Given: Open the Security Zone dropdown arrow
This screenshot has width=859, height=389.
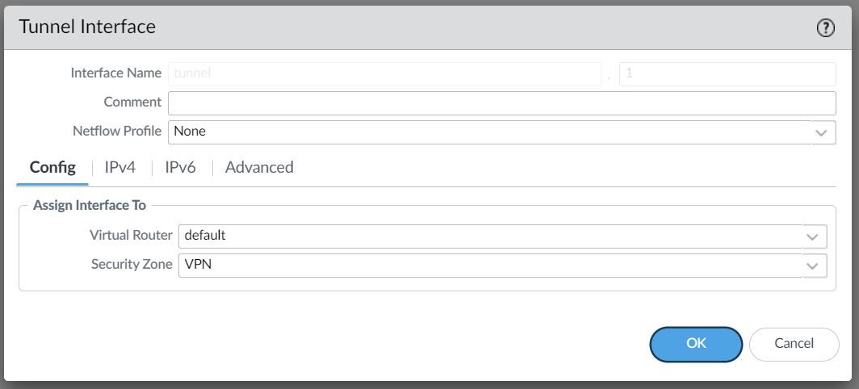Looking at the screenshot, I should tap(815, 266).
